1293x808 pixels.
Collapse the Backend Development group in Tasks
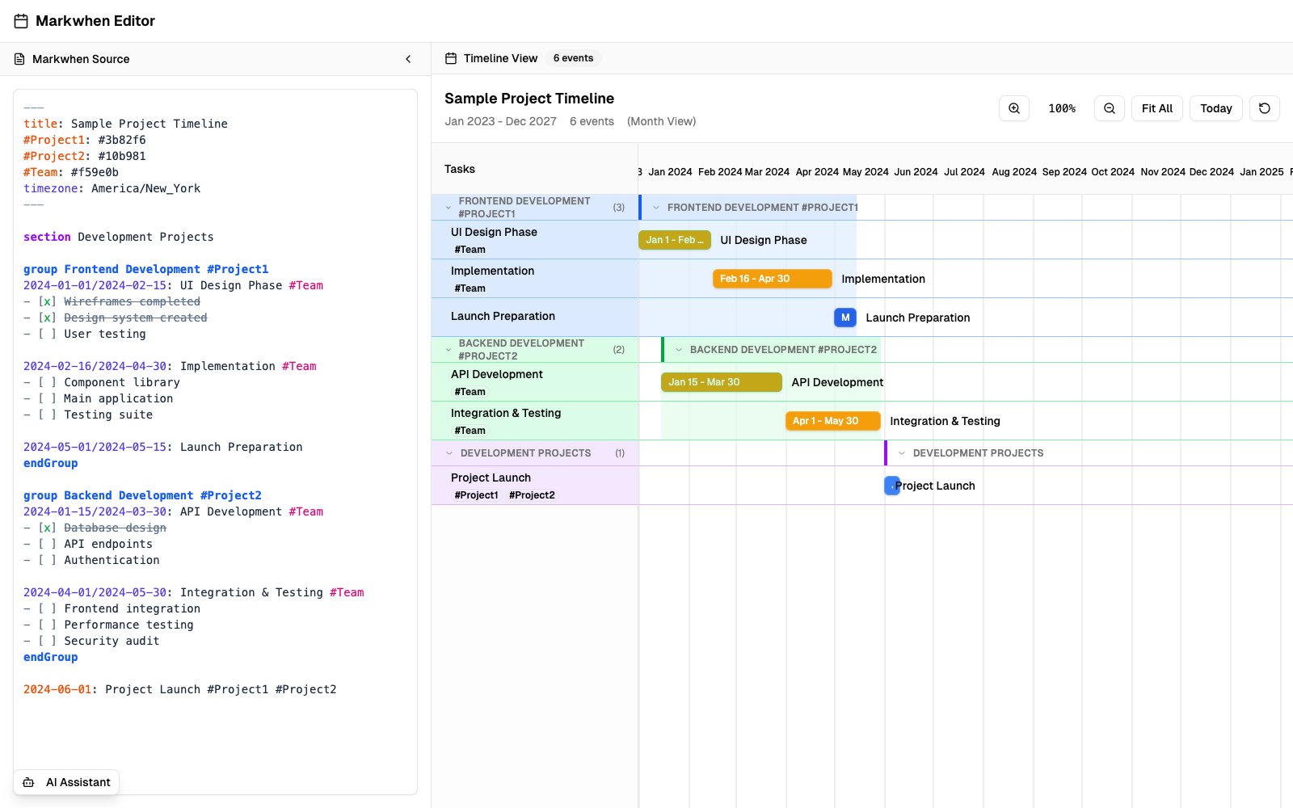(449, 350)
